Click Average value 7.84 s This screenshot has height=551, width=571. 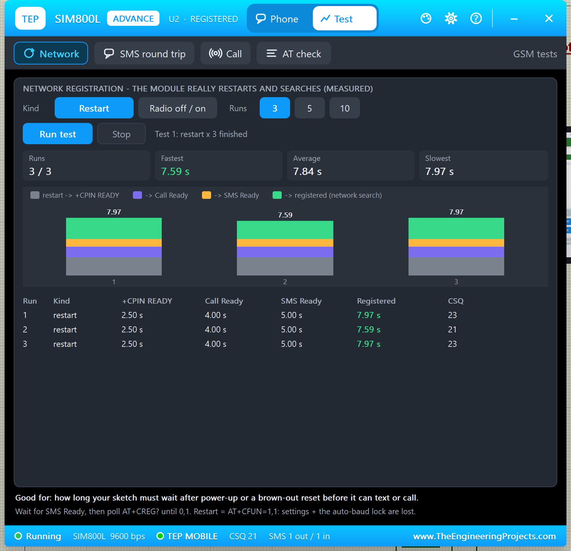(308, 172)
